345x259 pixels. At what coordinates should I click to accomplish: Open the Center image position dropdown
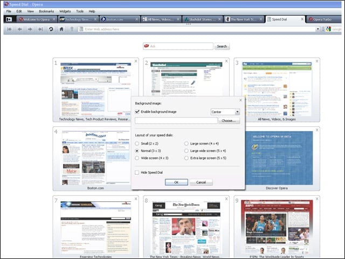225,112
